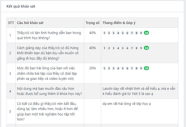Select rating 10 for question 1
Image resolution: width=186 pixels, height=127 pixels.
146,33
